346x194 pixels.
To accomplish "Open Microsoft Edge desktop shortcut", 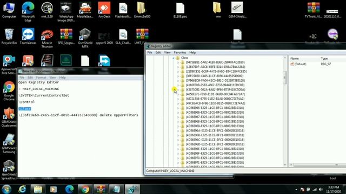I will (28, 11).
